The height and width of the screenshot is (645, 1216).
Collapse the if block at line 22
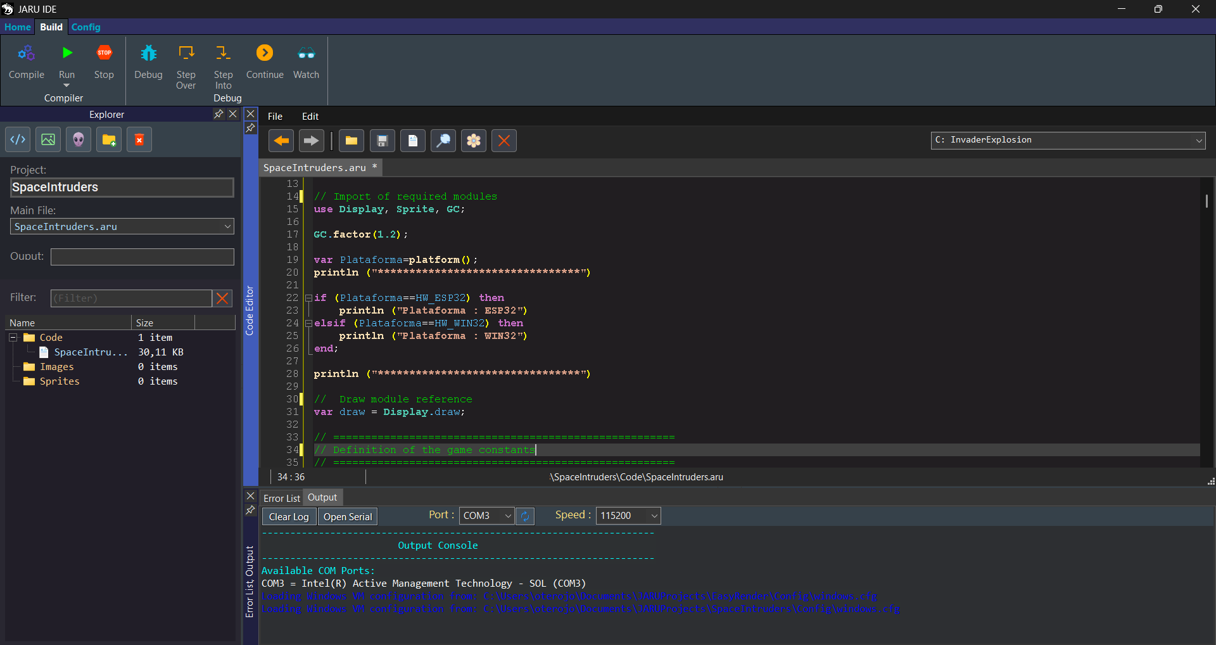tap(308, 298)
